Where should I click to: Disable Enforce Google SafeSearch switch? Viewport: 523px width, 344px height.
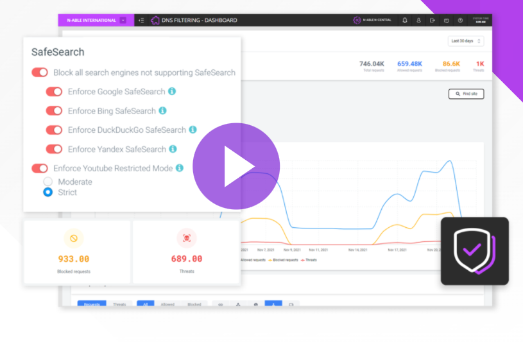point(54,92)
